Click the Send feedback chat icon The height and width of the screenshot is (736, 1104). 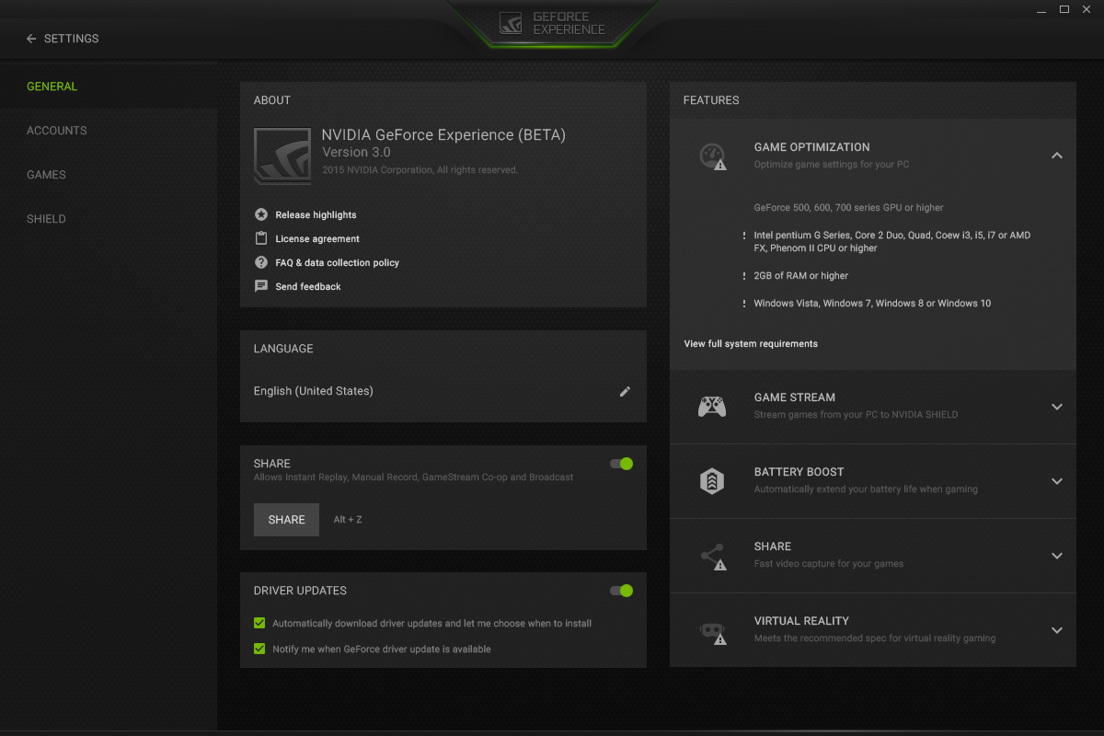[x=261, y=286]
